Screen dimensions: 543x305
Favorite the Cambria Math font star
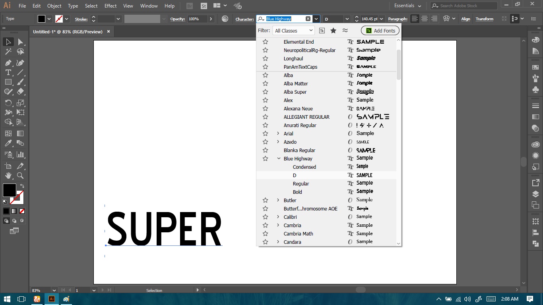pyautogui.click(x=265, y=234)
